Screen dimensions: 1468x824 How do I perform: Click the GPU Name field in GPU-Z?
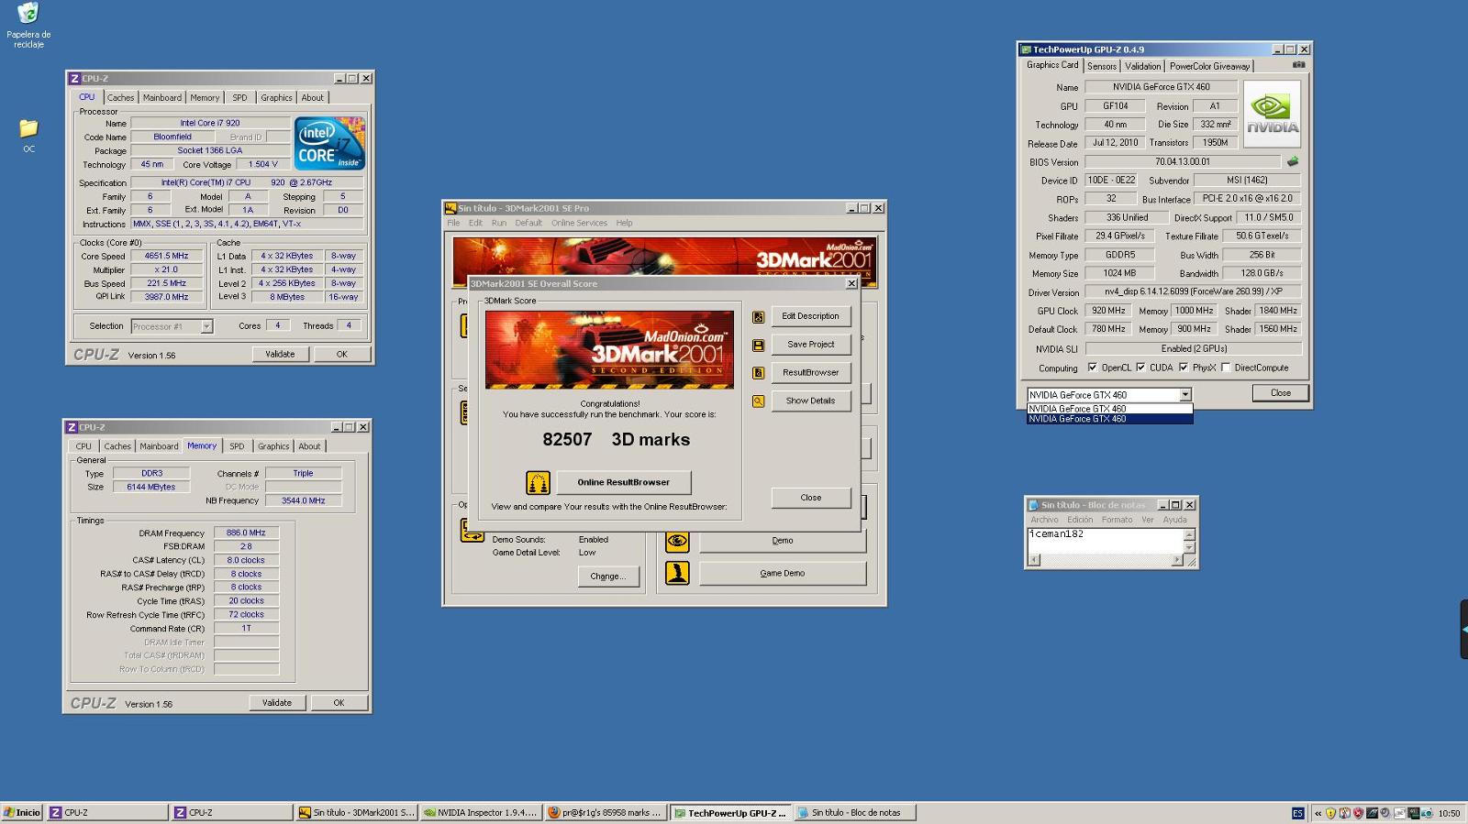[x=1162, y=87]
